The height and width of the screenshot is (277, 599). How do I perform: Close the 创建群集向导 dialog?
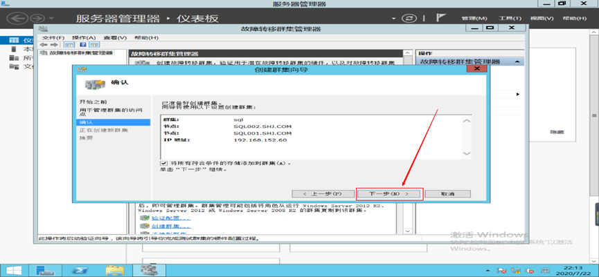click(476, 69)
